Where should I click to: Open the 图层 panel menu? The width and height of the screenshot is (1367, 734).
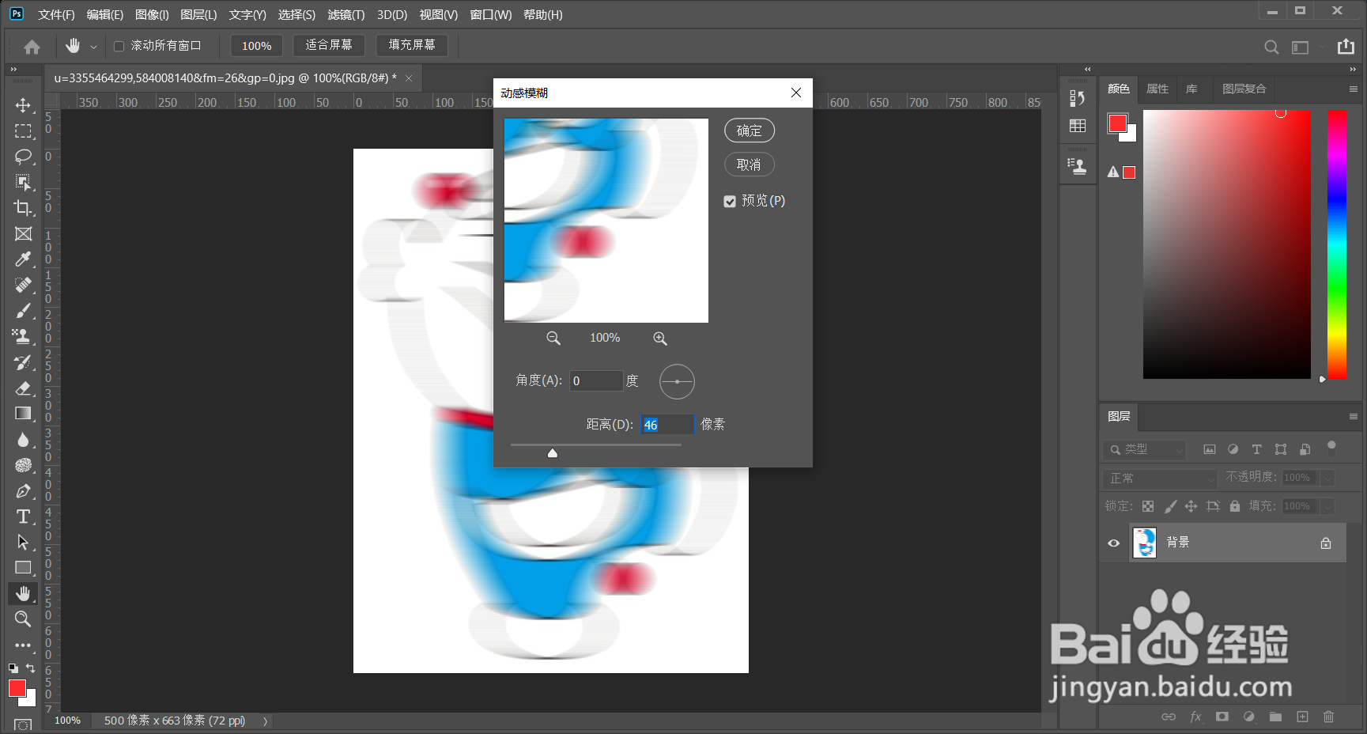pos(1353,416)
